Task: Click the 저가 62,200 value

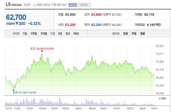Action: click(x=96, y=25)
